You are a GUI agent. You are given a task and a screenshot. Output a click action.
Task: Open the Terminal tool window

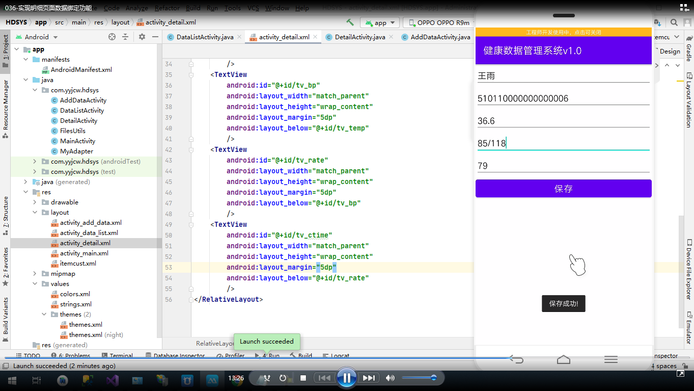[x=118, y=356]
